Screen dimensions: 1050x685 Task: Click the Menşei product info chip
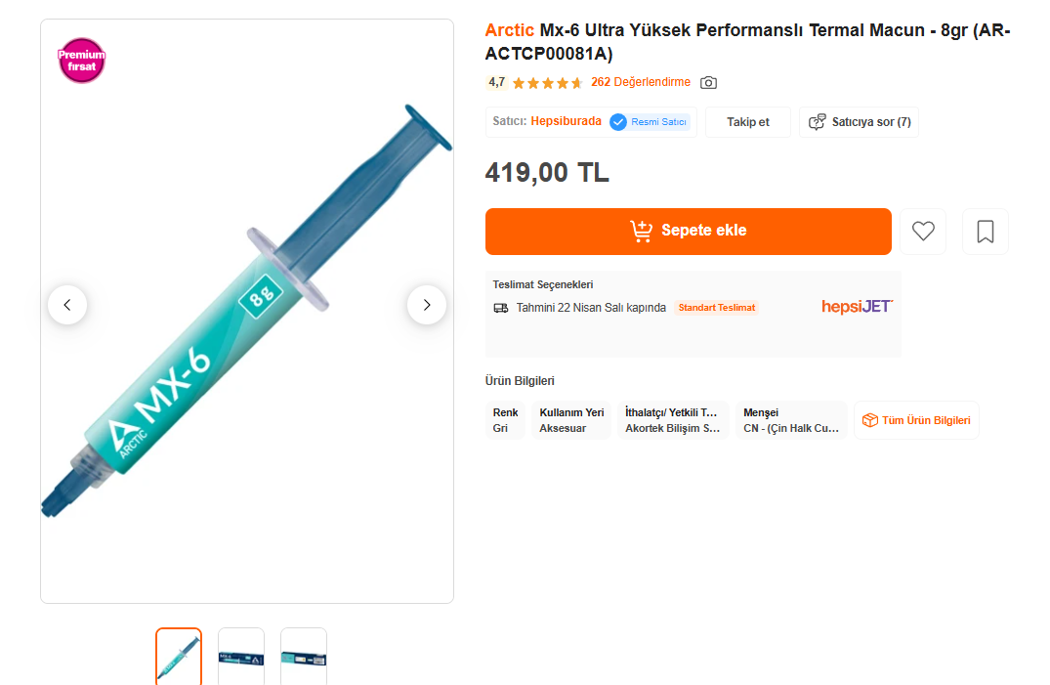tap(791, 420)
